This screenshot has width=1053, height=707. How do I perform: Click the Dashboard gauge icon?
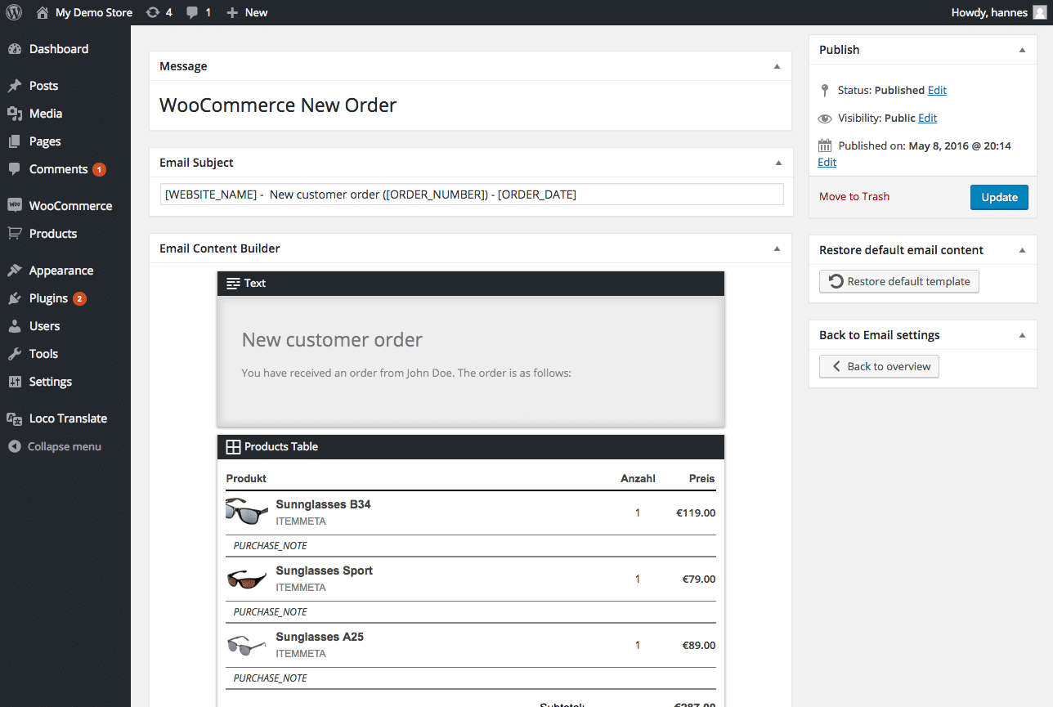point(15,49)
